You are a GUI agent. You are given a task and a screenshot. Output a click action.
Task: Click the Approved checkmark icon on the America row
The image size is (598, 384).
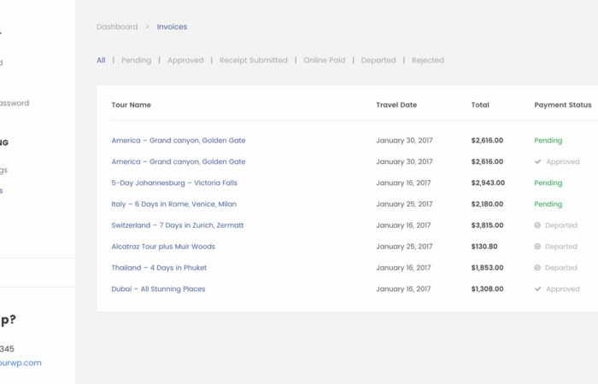[537, 161]
